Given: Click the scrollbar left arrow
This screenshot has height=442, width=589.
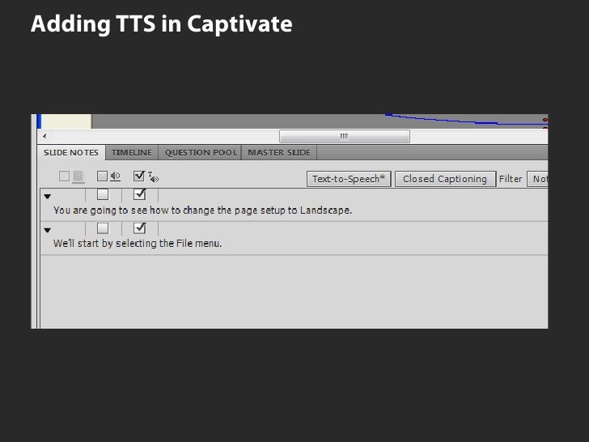Looking at the screenshot, I should 44,136.
